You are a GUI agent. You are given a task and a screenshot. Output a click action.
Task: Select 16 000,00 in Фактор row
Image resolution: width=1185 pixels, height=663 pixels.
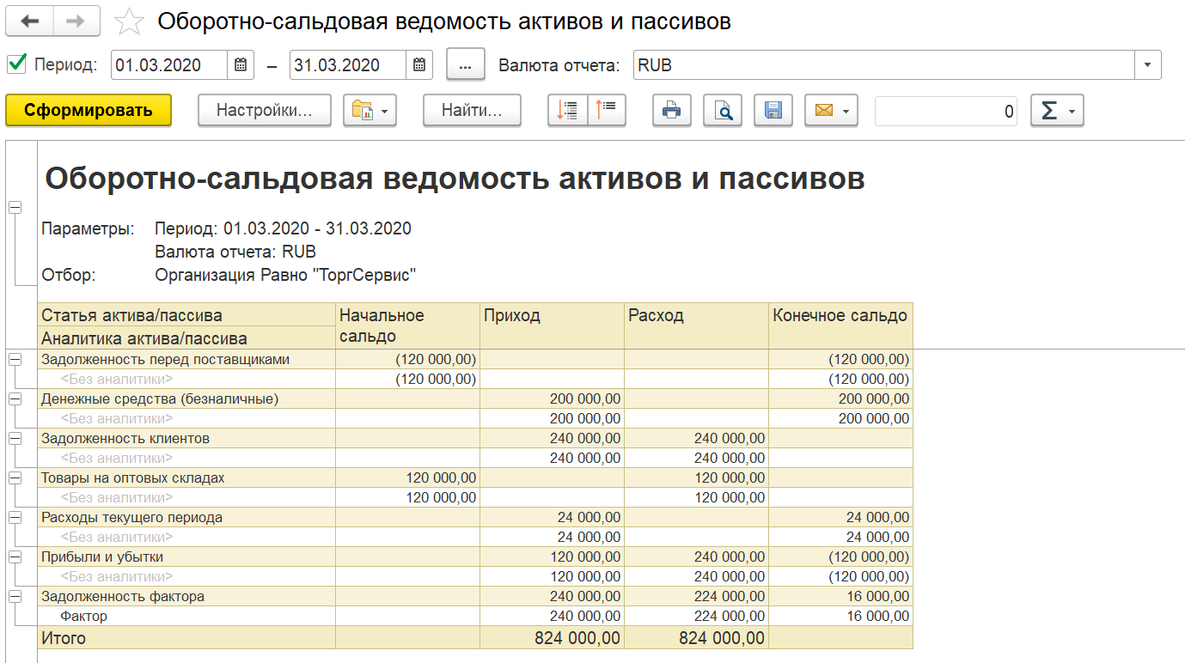pos(840,616)
